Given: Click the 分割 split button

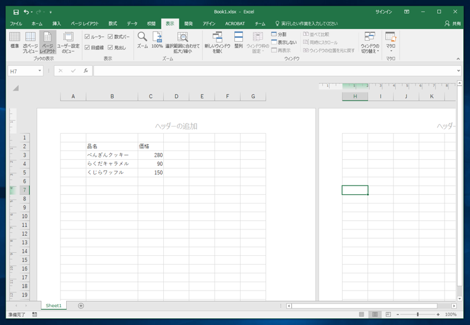Looking at the screenshot, I should point(278,35).
